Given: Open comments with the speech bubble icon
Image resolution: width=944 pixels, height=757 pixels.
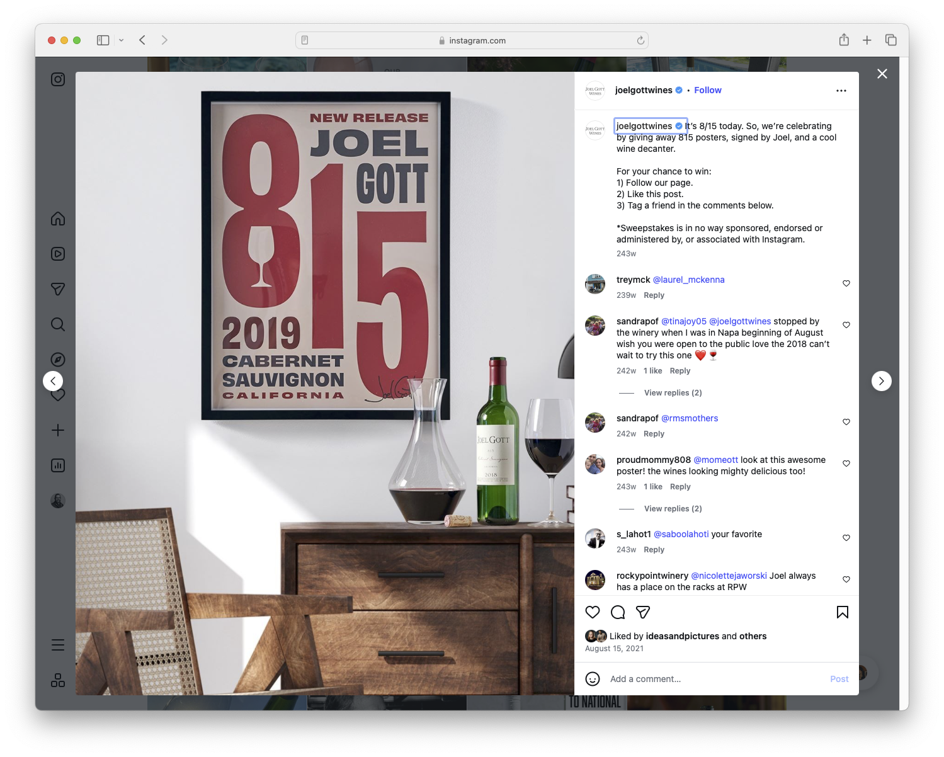Looking at the screenshot, I should 617,612.
